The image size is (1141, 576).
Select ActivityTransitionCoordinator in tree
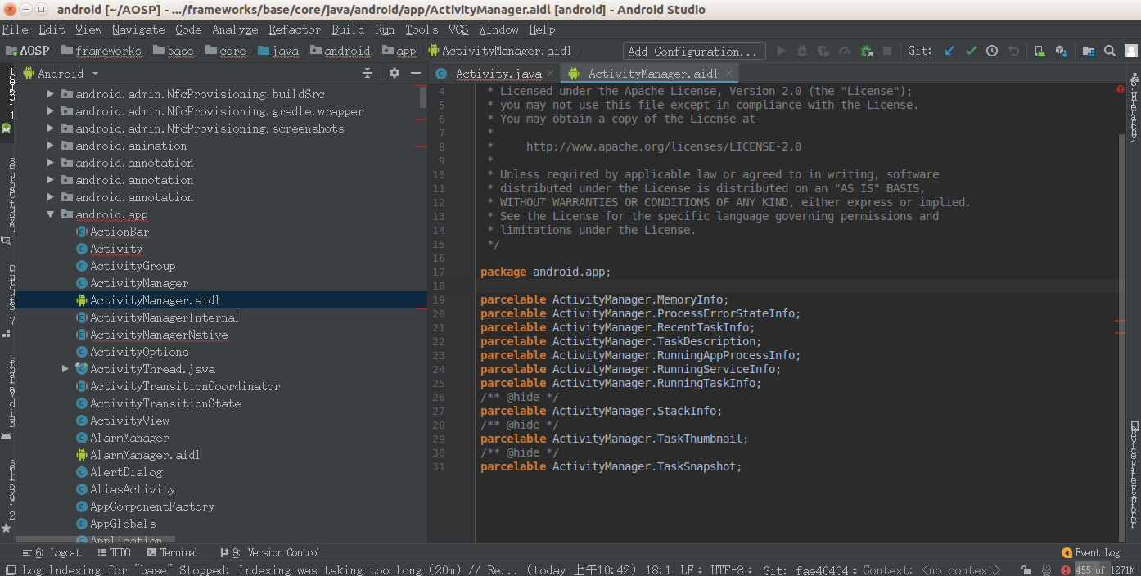coord(184,386)
